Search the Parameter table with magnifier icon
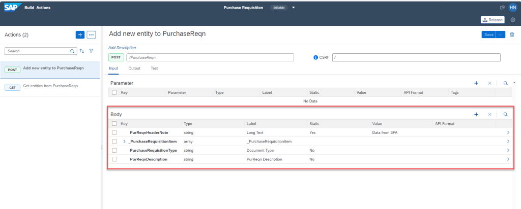This screenshot has width=521, height=209. pos(505,83)
